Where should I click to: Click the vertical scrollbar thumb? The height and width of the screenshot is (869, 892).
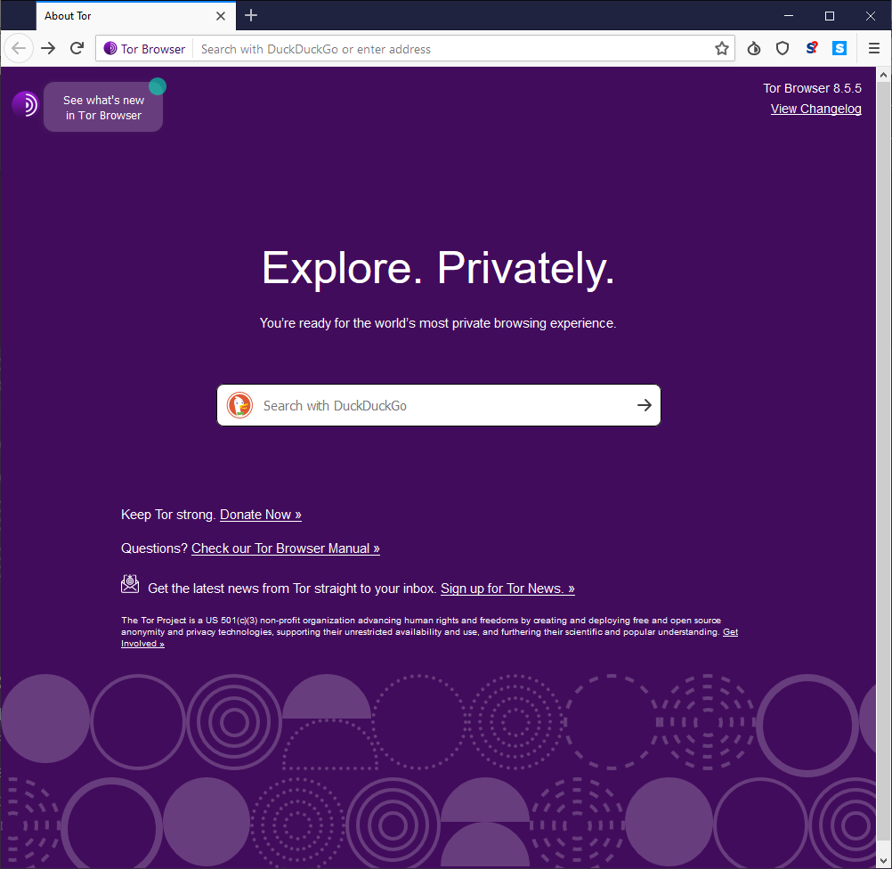point(883,461)
